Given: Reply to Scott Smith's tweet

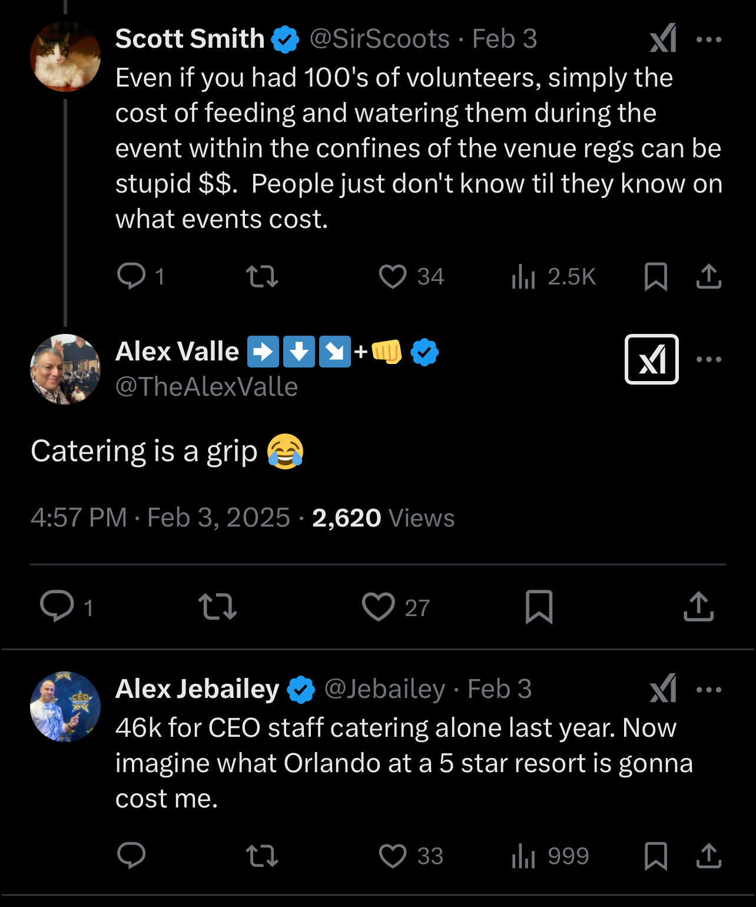Looking at the screenshot, I should [x=131, y=276].
